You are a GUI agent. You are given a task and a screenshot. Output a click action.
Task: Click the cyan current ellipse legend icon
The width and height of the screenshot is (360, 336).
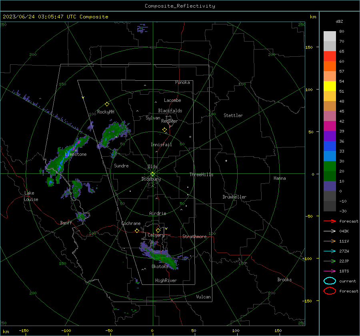click(330, 281)
